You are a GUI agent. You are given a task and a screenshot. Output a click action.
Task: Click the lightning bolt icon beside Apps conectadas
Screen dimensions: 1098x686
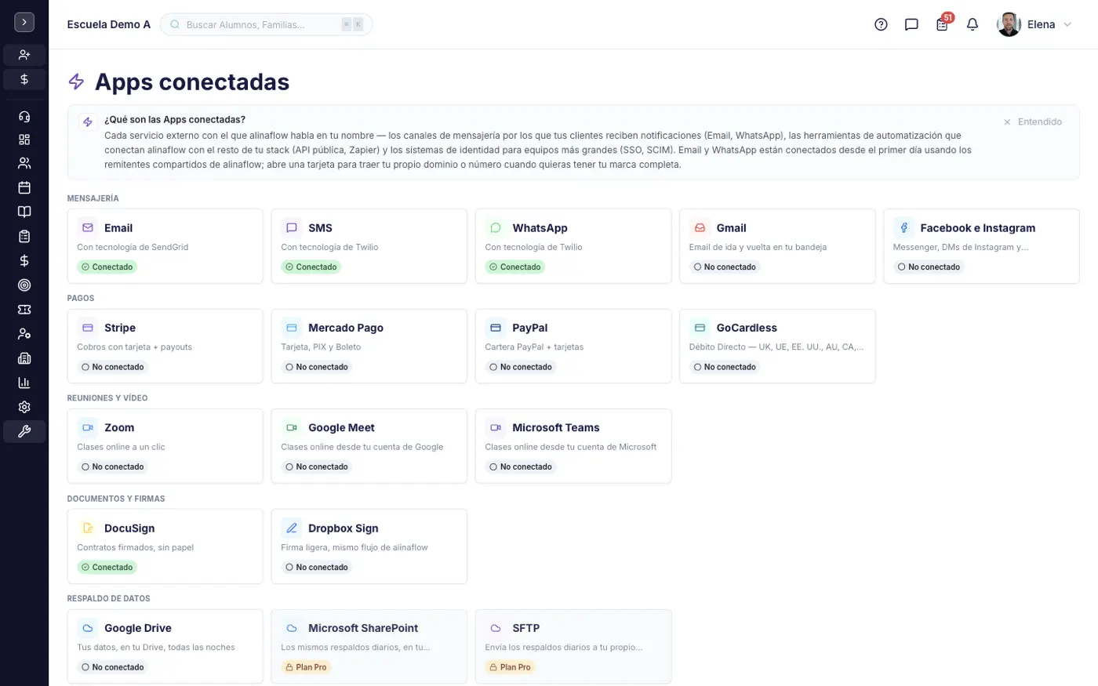pyautogui.click(x=76, y=82)
